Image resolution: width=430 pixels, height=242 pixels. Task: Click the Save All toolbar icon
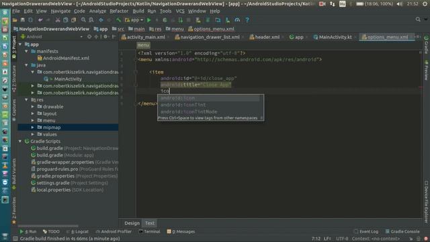tap(22, 20)
